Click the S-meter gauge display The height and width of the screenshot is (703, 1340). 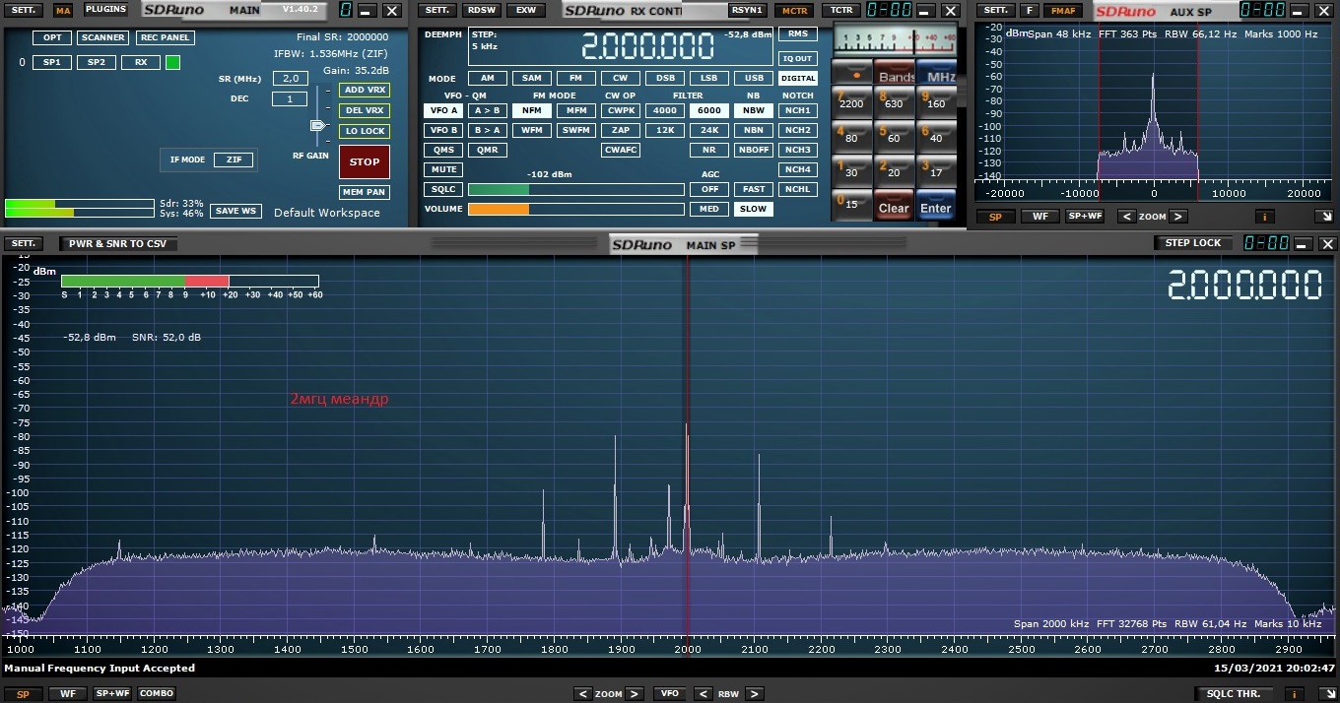pyautogui.click(x=895, y=39)
